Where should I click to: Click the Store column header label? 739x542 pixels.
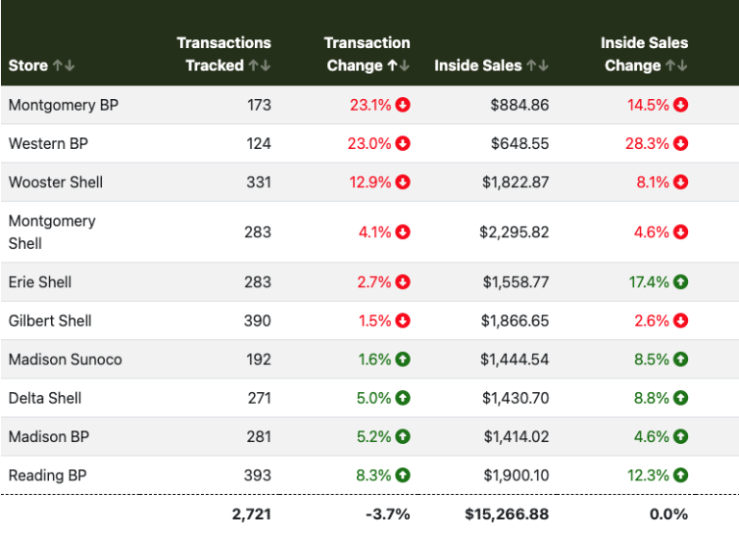(28, 66)
